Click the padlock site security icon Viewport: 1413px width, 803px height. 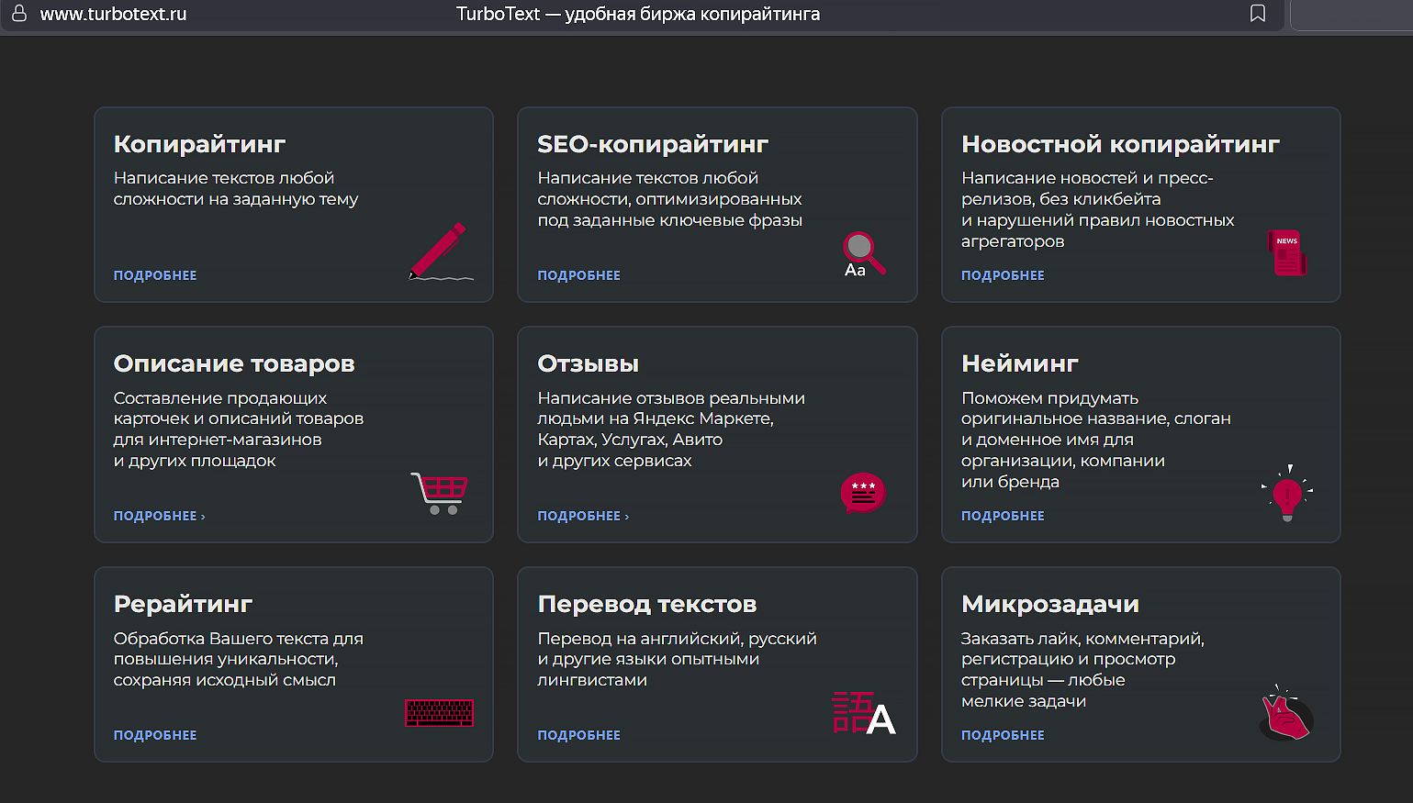pos(19,14)
